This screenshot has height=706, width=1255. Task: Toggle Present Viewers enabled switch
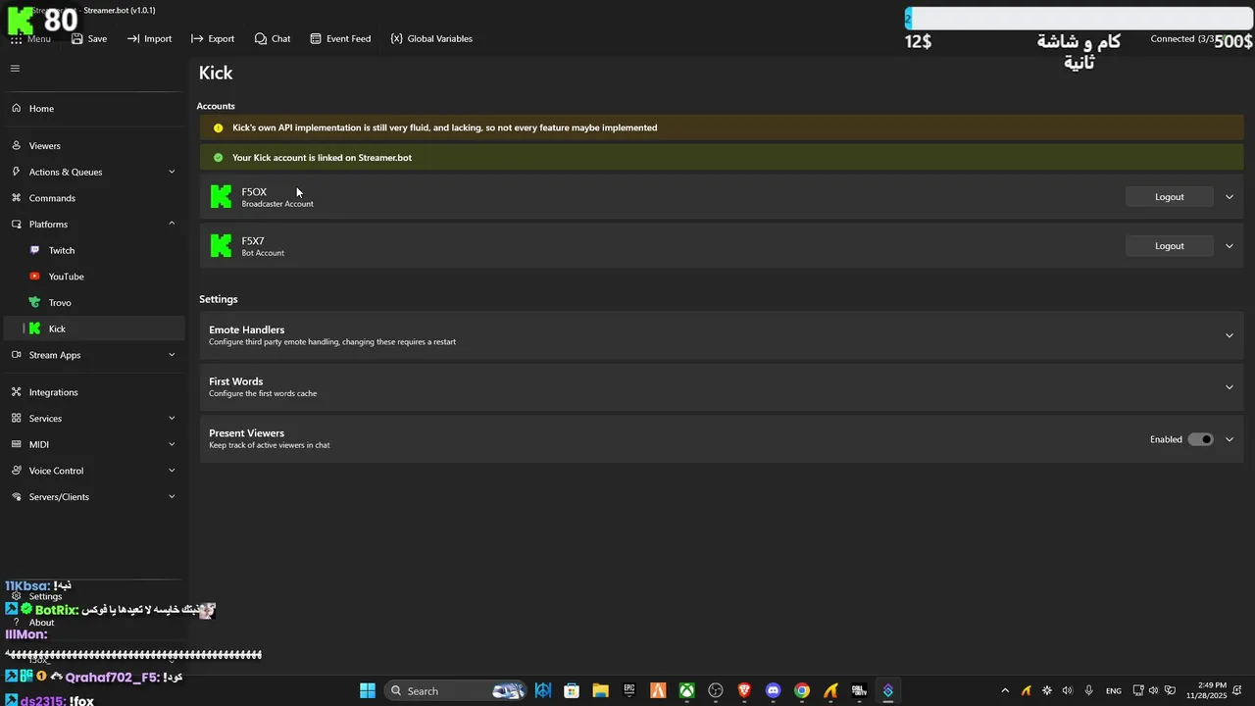pyautogui.click(x=1200, y=439)
